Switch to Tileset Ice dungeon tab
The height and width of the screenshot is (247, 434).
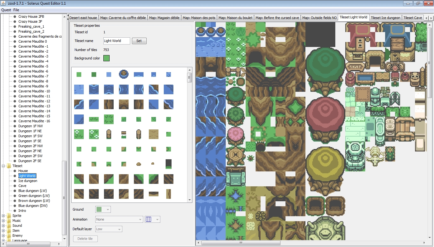[x=385, y=18]
